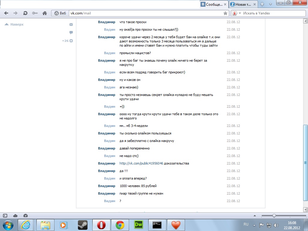308x231 pixels.
Task: Bookmark page with star icon
Action: (225, 13)
